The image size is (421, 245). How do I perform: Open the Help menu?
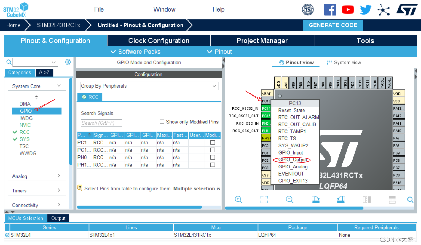[219, 9]
